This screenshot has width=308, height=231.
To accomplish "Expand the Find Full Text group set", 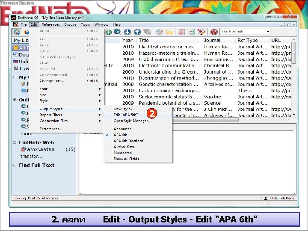I will tap(15, 165).
